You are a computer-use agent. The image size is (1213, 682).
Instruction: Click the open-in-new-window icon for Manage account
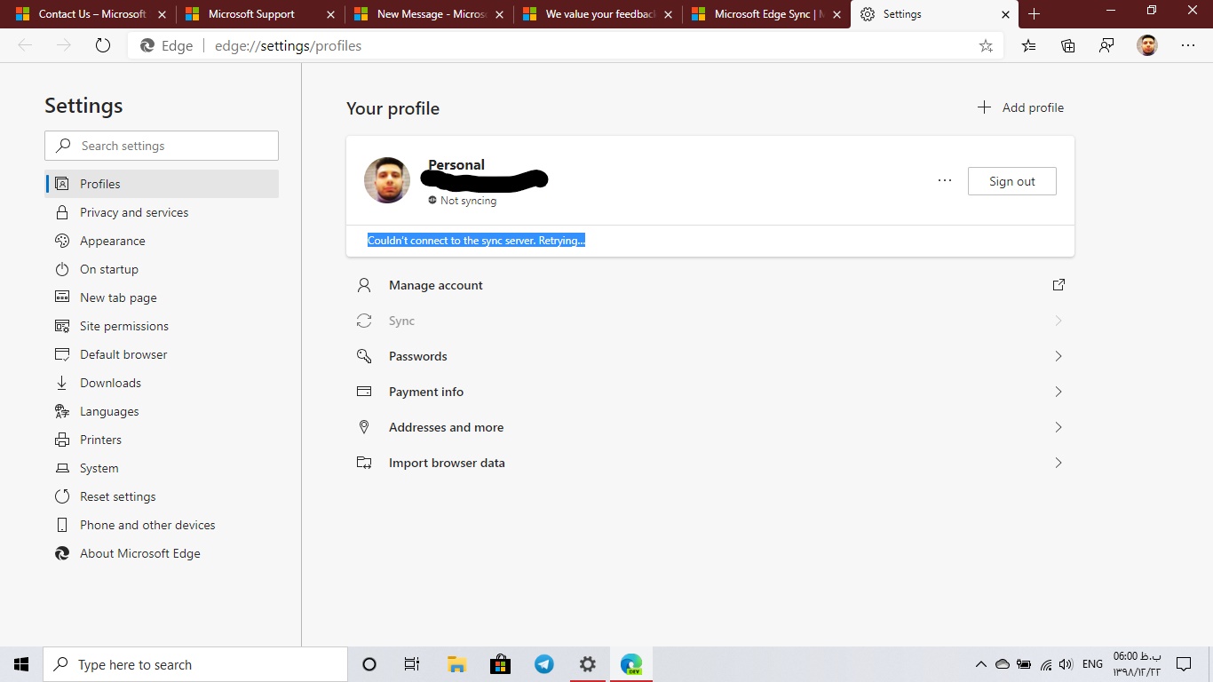click(1058, 285)
